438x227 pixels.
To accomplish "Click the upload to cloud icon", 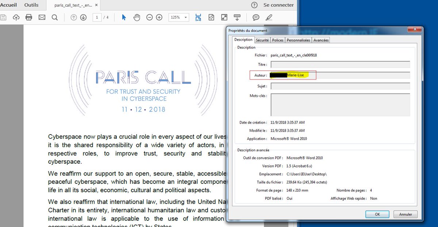I will (x=16, y=17).
